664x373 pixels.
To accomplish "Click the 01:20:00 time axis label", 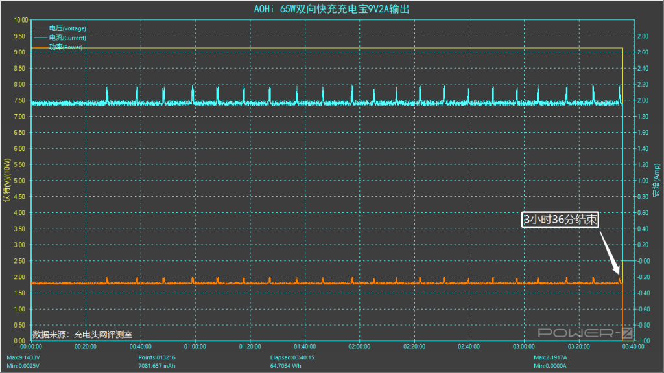I will pyautogui.click(x=250, y=346).
